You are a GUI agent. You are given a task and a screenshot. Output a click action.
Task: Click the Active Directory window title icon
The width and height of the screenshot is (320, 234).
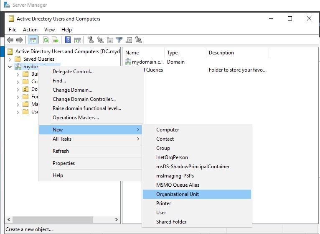[x=11, y=19]
